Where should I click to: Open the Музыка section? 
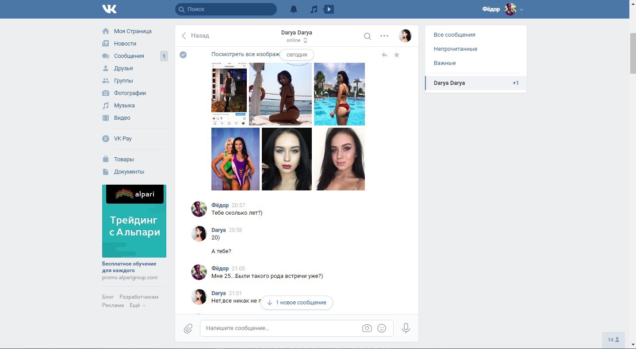pyautogui.click(x=124, y=106)
